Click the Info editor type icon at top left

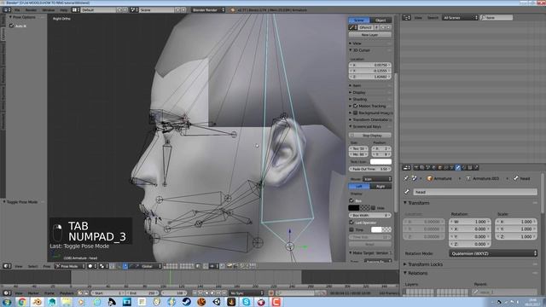[x=7, y=10]
